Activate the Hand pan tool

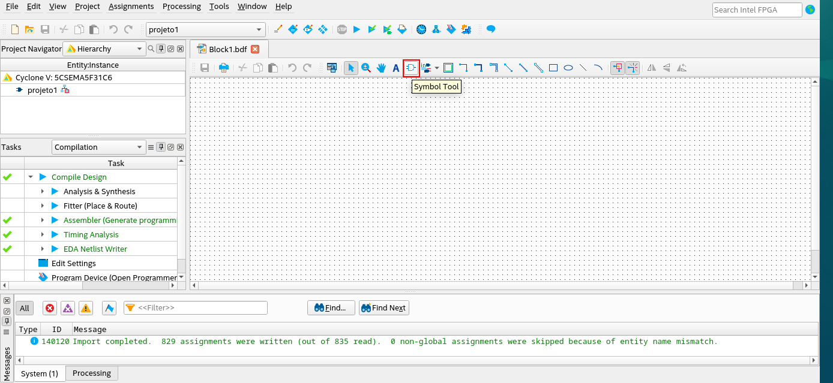(381, 68)
